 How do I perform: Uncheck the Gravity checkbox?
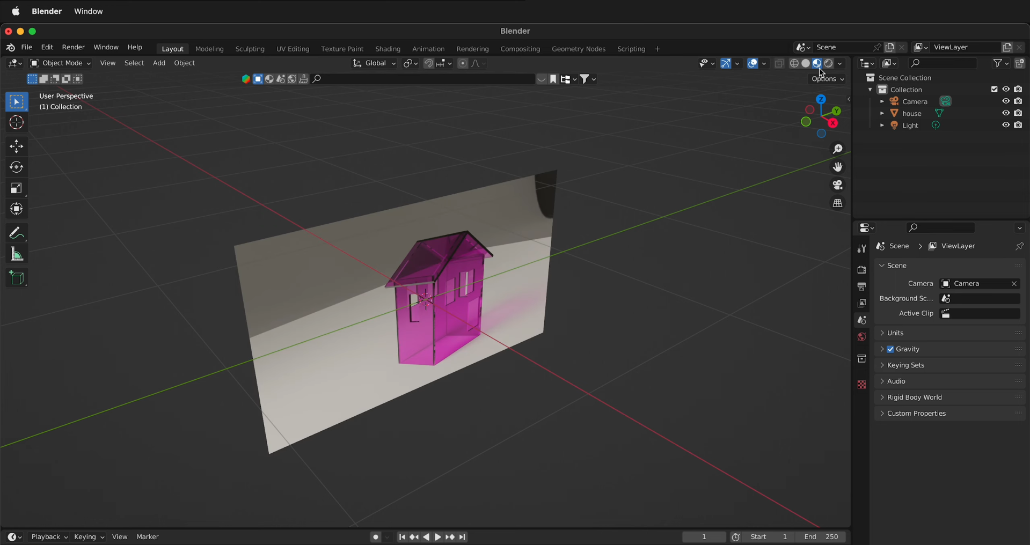point(890,349)
